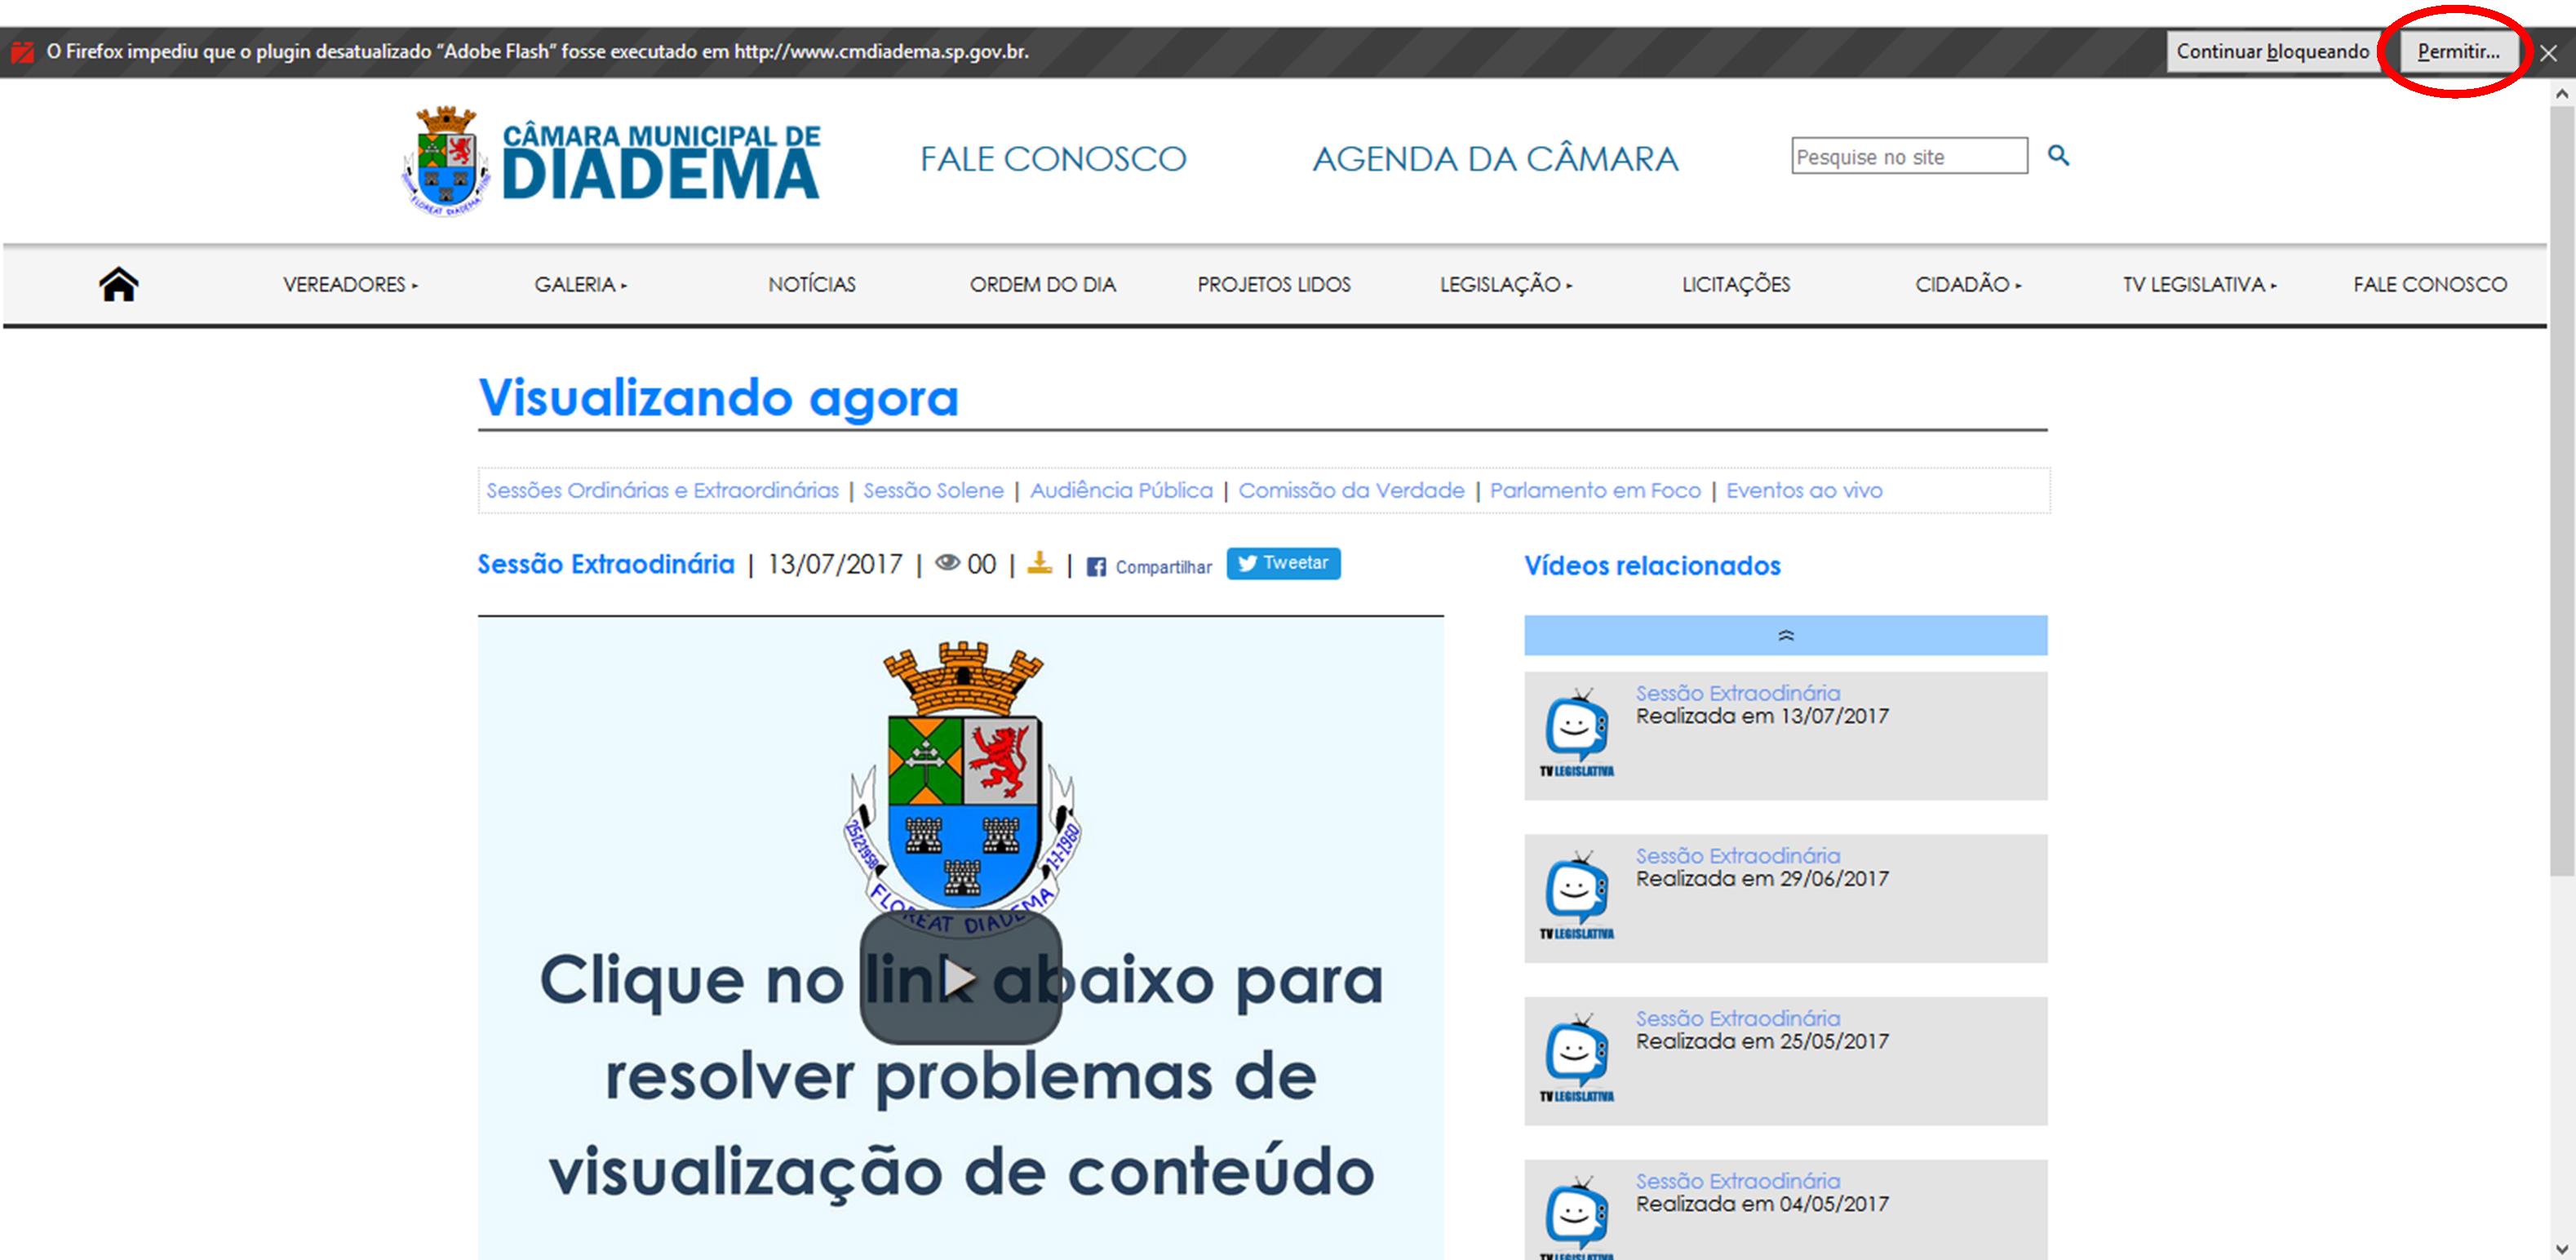Image resolution: width=2576 pixels, height=1260 pixels.
Task: Close the Flash plugin notification bar
Action: [x=2548, y=54]
